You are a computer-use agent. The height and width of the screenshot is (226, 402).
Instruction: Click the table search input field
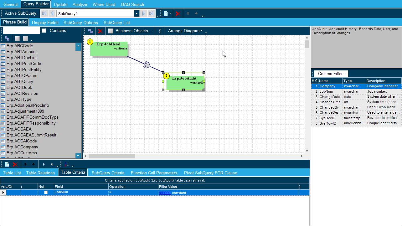pyautogui.click(x=22, y=30)
